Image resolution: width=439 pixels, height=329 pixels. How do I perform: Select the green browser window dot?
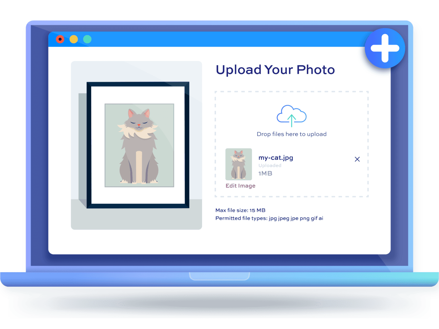(87, 39)
